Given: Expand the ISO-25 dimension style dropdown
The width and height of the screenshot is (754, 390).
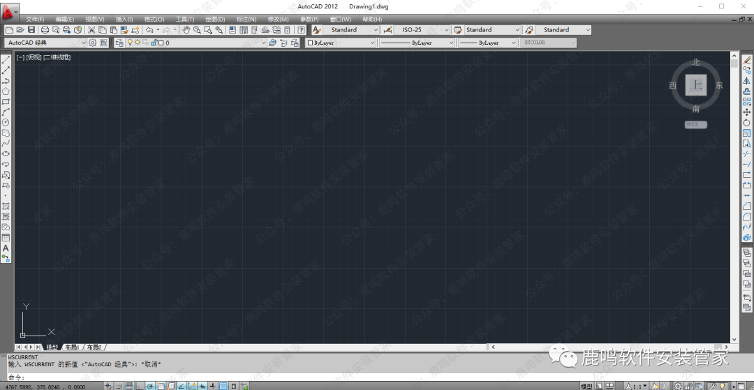Looking at the screenshot, I should (x=447, y=30).
